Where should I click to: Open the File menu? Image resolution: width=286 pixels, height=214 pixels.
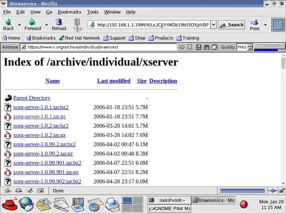click(7, 12)
